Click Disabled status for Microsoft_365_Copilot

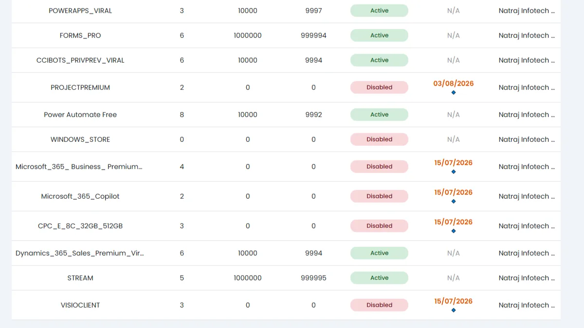coord(379,196)
